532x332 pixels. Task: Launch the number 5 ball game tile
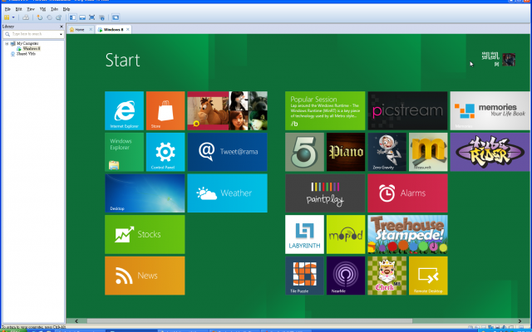click(305, 152)
